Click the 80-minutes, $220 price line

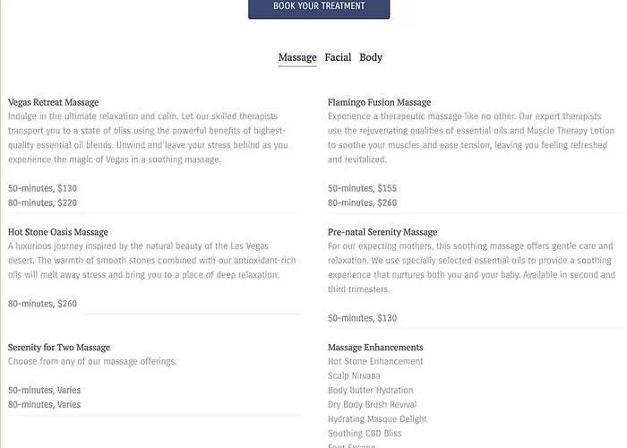pyautogui.click(x=43, y=202)
